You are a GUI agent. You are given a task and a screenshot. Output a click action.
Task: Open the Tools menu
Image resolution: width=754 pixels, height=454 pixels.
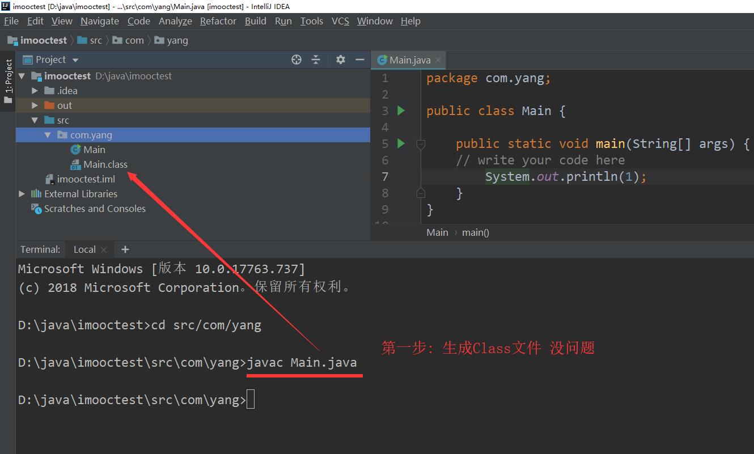tap(312, 21)
